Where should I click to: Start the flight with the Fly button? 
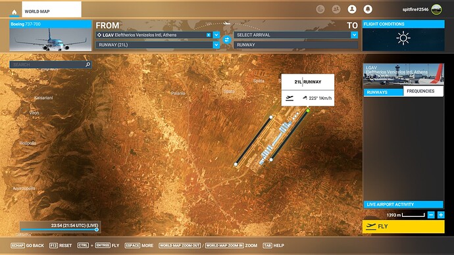403,226
